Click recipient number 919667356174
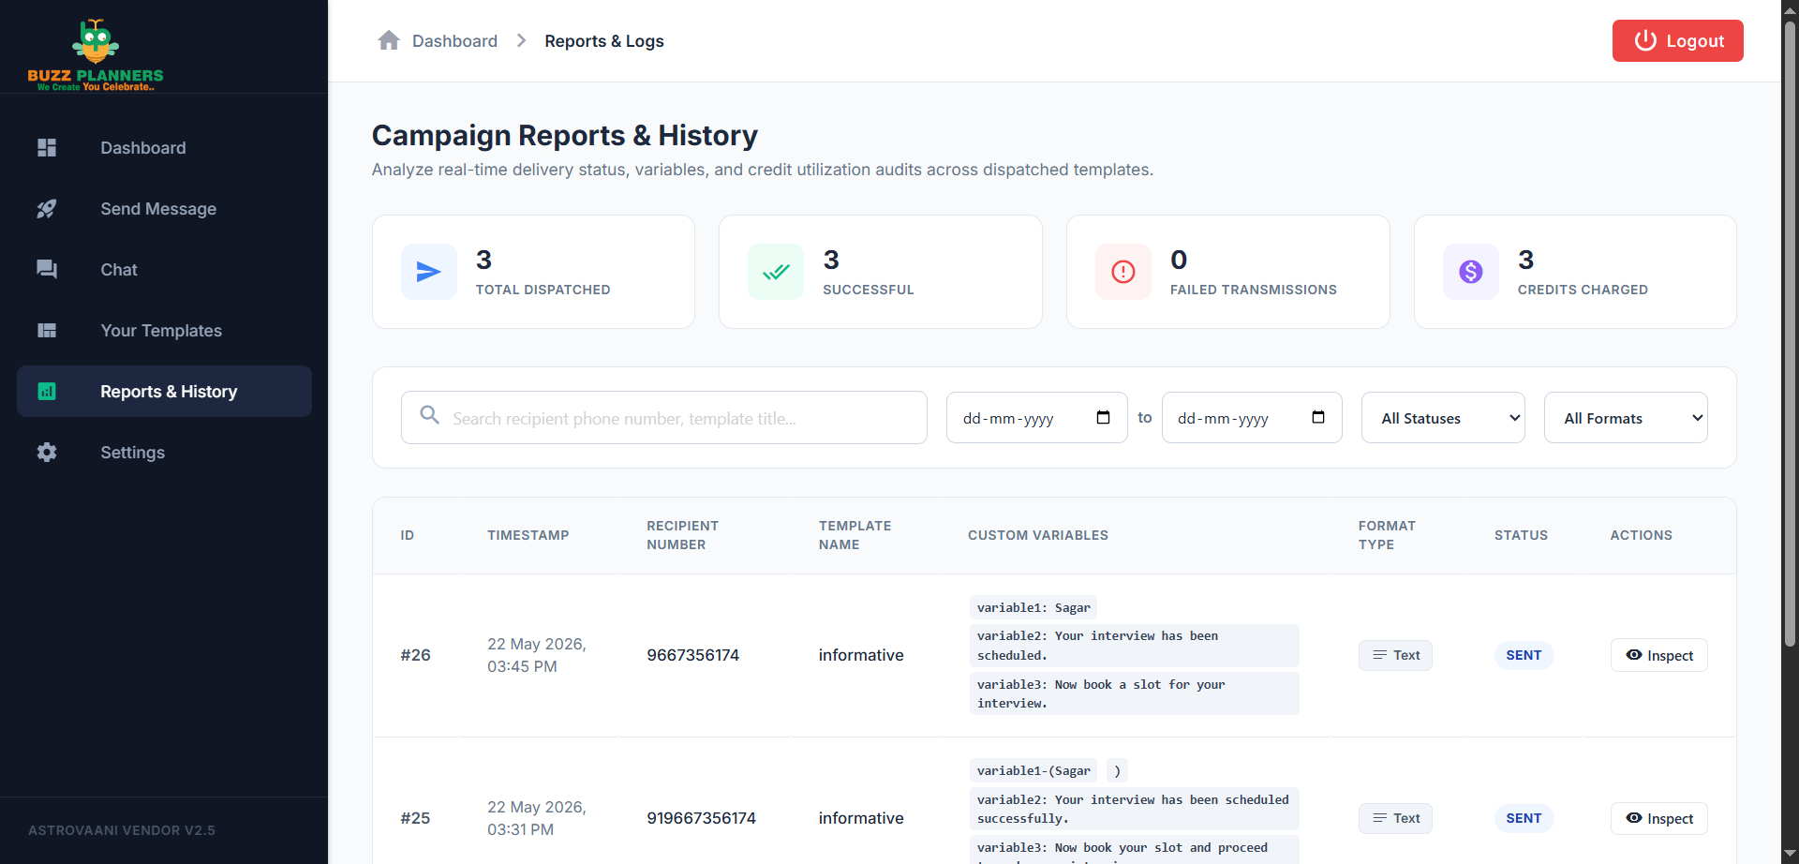Viewport: 1799px width, 864px height. click(x=701, y=818)
